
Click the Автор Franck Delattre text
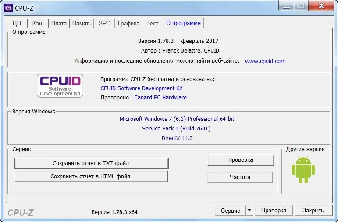tap(180, 51)
